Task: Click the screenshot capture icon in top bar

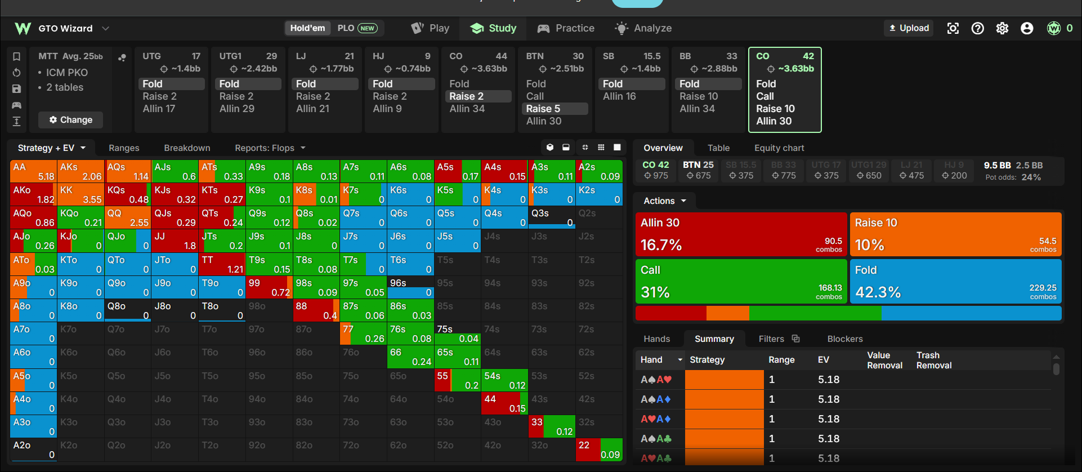Action: [953, 28]
